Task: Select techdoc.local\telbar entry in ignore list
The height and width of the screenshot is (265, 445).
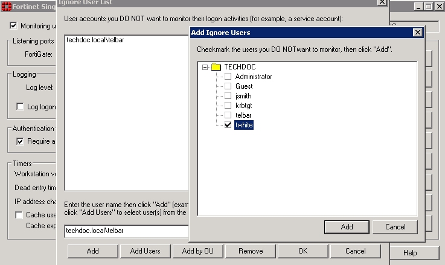Action: [95, 40]
